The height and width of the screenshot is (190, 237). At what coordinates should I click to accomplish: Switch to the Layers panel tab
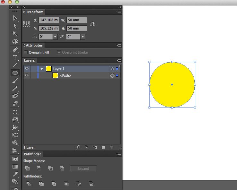pyautogui.click(x=29, y=61)
